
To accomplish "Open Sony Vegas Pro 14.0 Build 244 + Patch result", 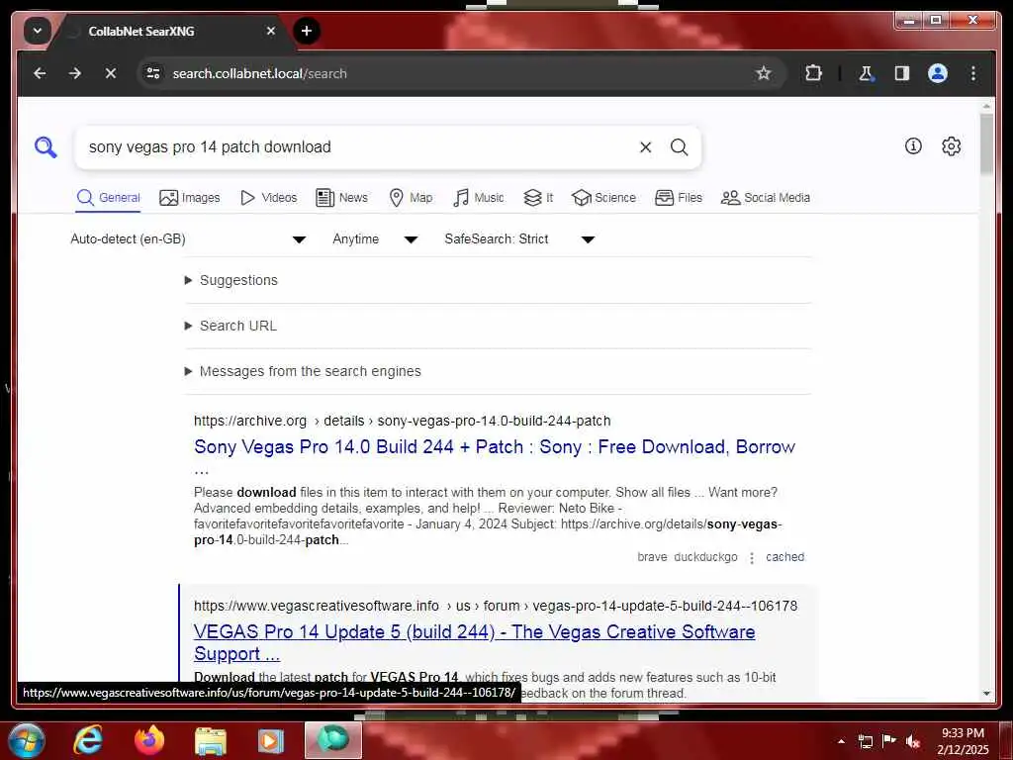I will 495,446.
